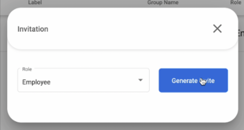Click the partially hidden cell text right of dialog
Viewport: 244px width, 130px height.
240,33
